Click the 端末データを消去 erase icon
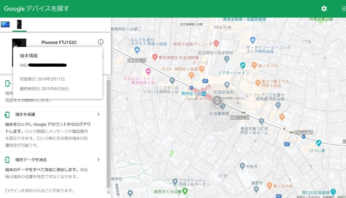Image resolution: width=346 pixels, height=198 pixels. tap(7, 160)
